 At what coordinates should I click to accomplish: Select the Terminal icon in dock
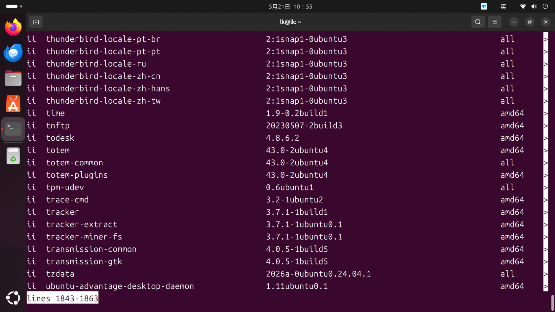click(13, 129)
